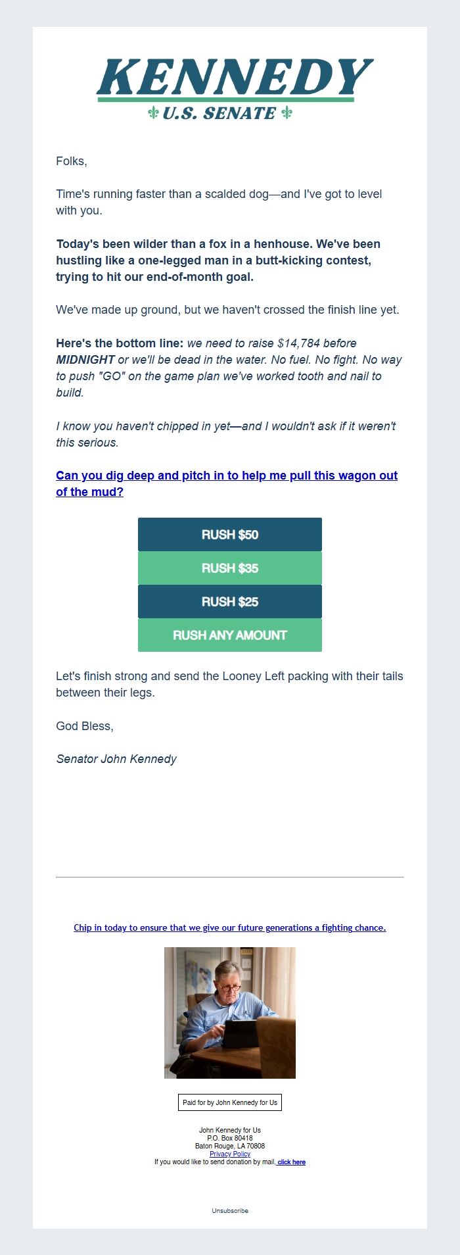Select the RUSH $25 donation button
This screenshot has height=1255, width=460.
[x=230, y=602]
